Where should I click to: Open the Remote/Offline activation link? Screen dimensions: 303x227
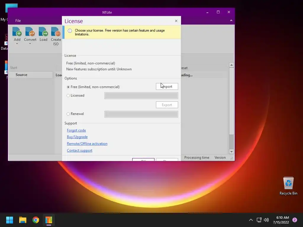click(87, 144)
